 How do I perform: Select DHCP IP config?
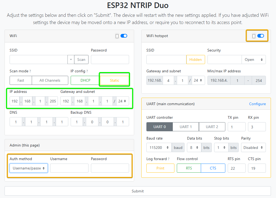[85, 80]
